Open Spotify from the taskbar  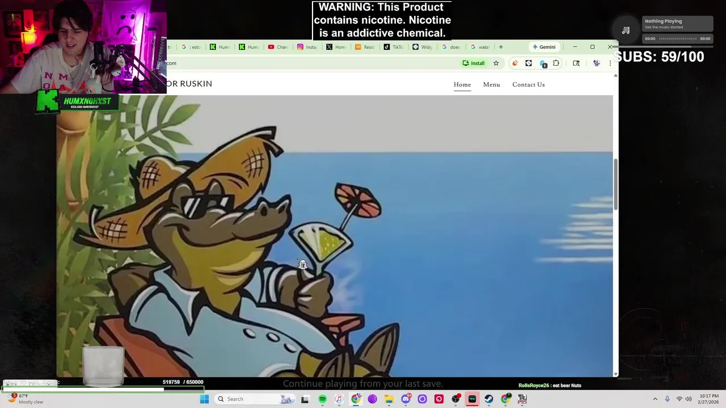click(322, 399)
